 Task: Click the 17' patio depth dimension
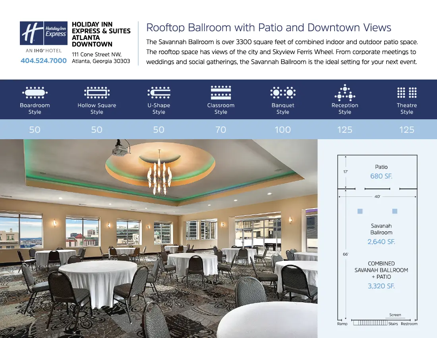[x=346, y=172]
